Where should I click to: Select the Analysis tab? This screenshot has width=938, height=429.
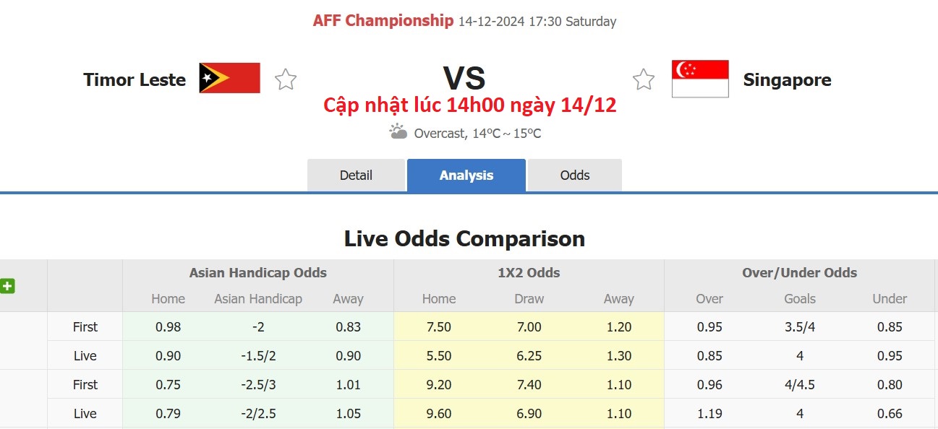click(466, 175)
